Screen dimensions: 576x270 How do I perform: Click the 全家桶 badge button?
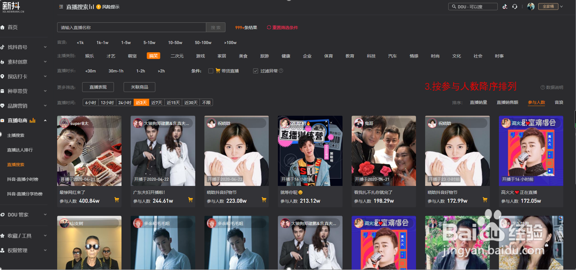pyautogui.click(x=549, y=7)
